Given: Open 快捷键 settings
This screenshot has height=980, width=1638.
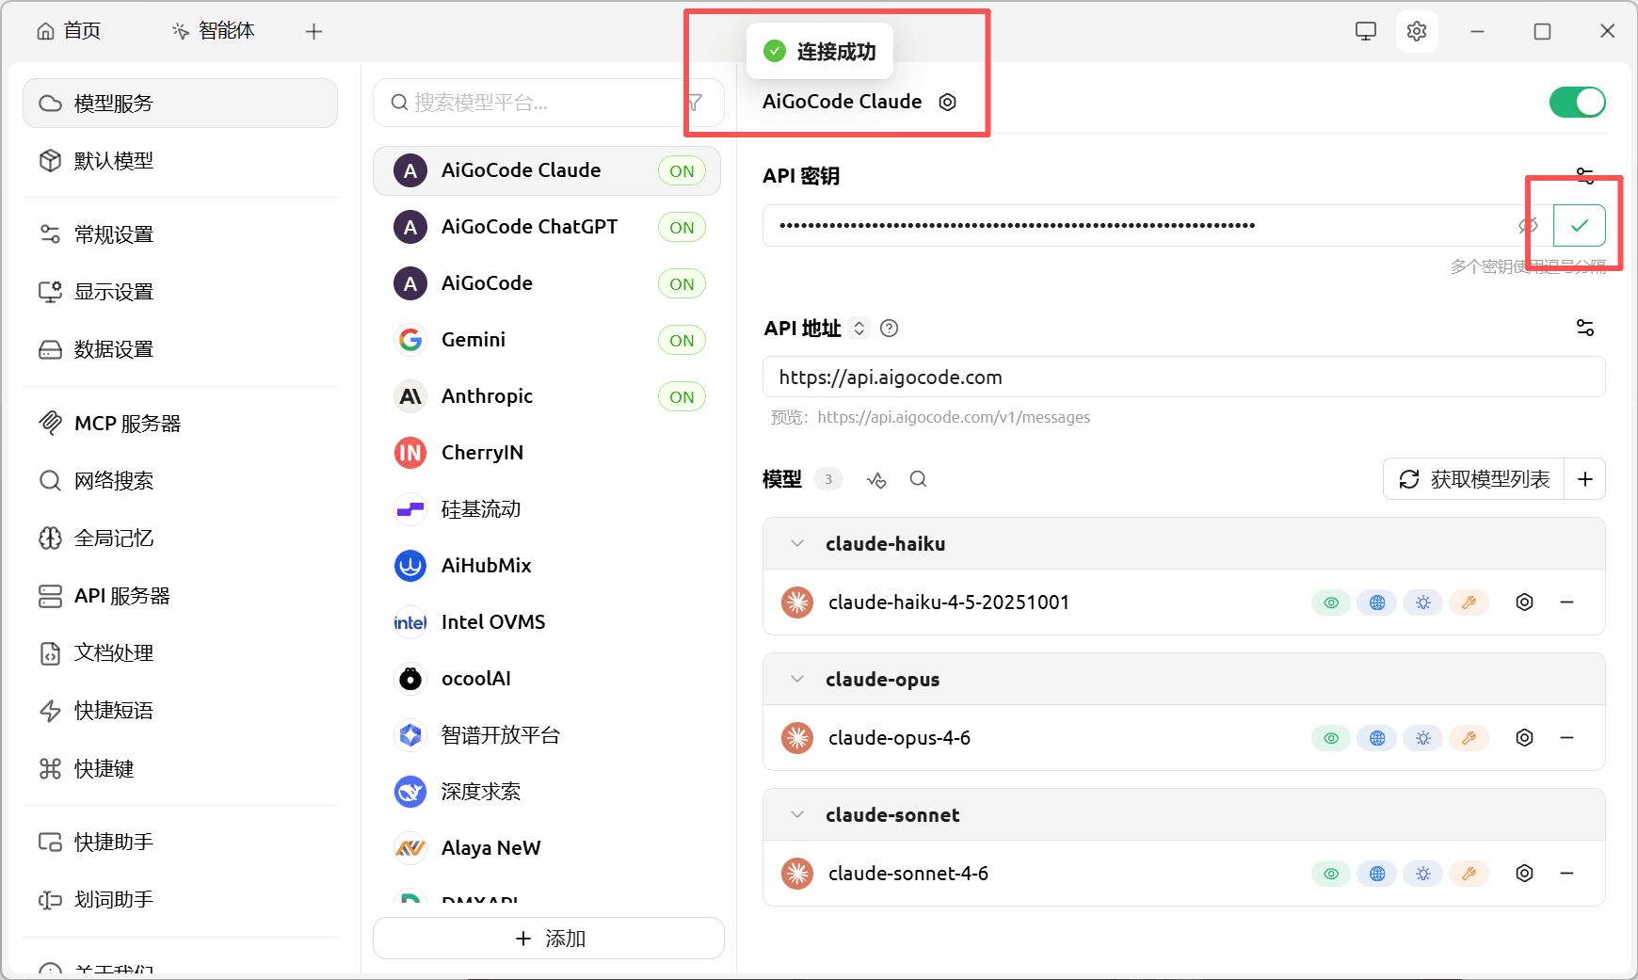Looking at the screenshot, I should point(180,769).
